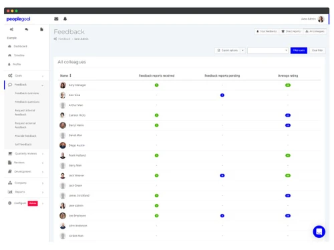Click Diego Austin's profile photo
334x250 pixels.
tap(63, 145)
